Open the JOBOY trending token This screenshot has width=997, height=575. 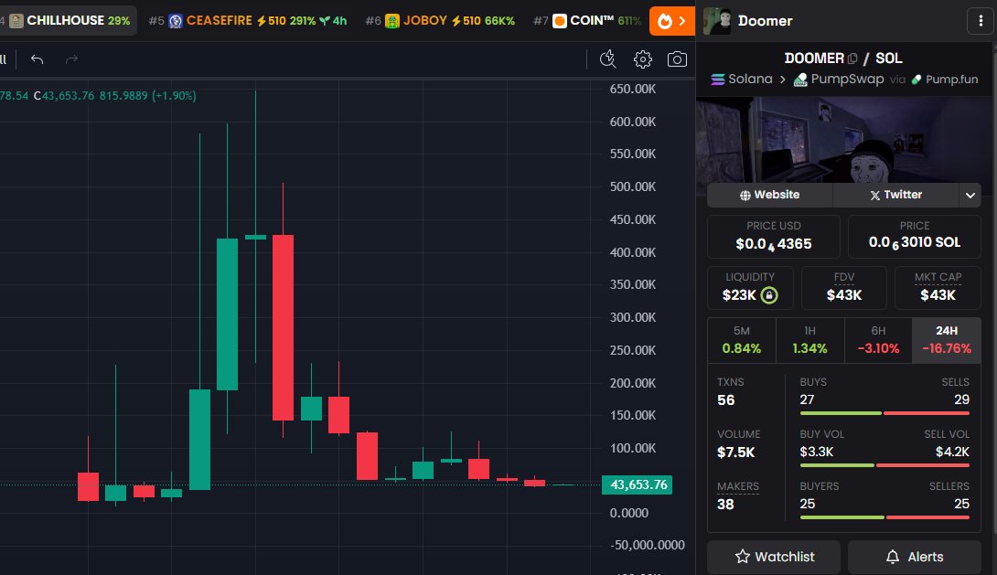coord(439,21)
